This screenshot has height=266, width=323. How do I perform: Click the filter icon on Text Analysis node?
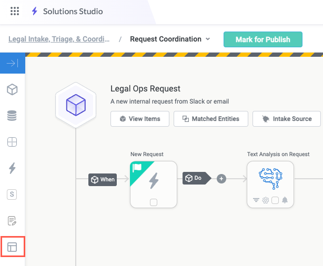coord(256,200)
